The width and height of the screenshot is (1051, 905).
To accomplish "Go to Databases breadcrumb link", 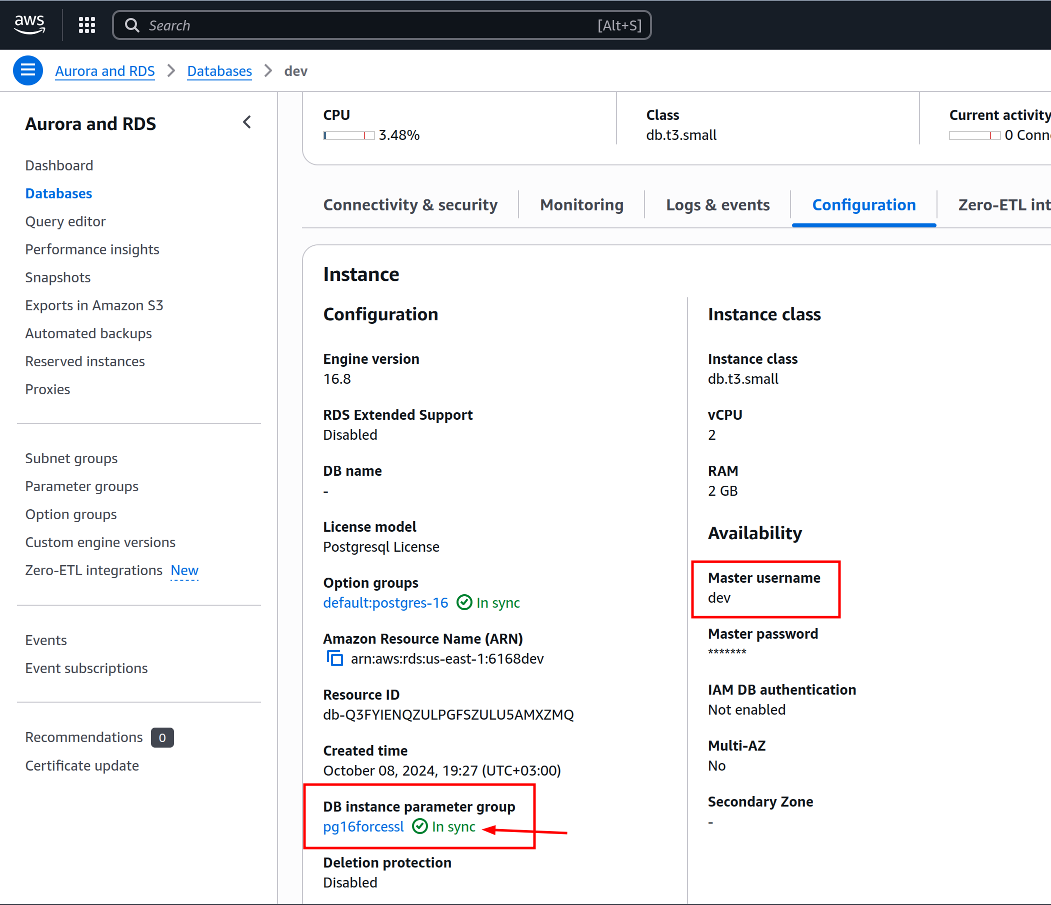I will coord(219,71).
